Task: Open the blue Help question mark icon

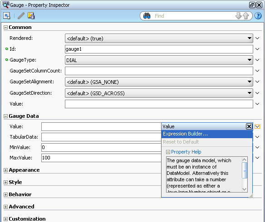Action: tap(258, 16)
